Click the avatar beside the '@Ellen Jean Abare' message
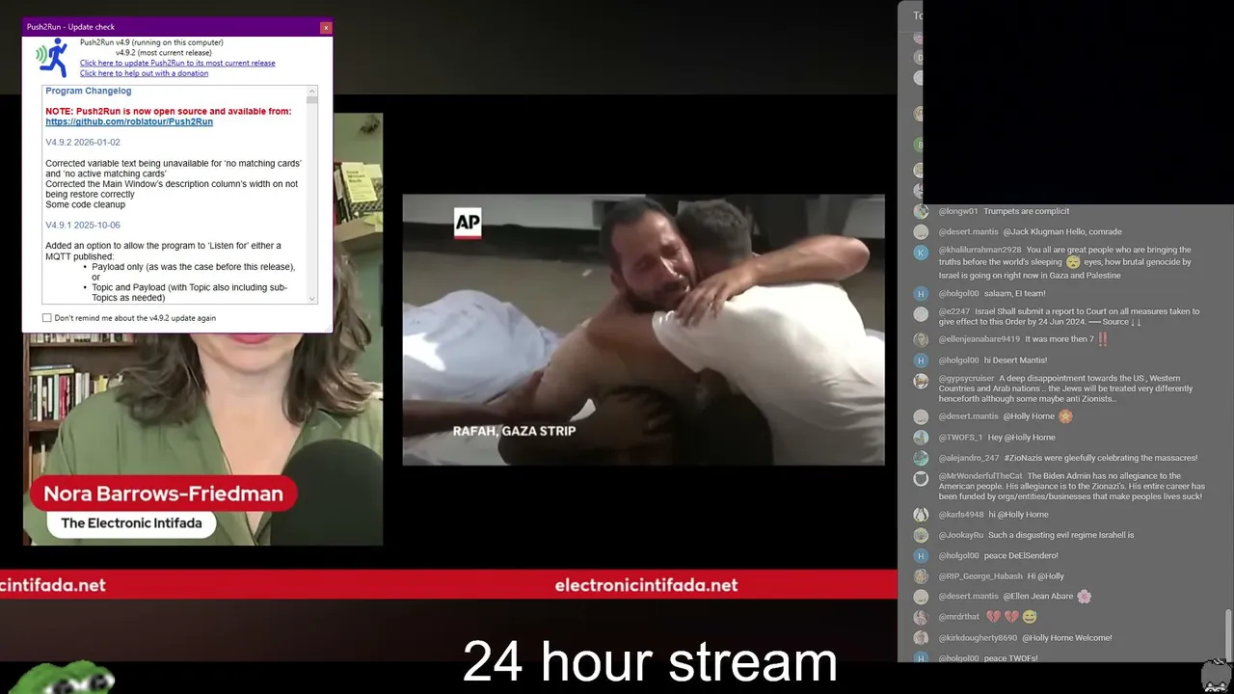This screenshot has width=1234, height=694. click(x=921, y=597)
